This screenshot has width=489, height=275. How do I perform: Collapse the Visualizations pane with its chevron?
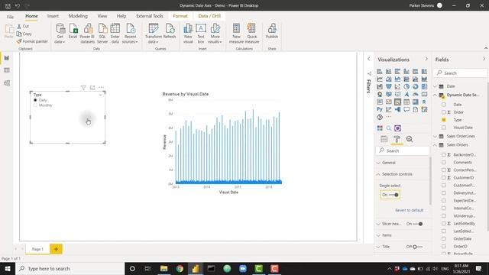tap(426, 59)
